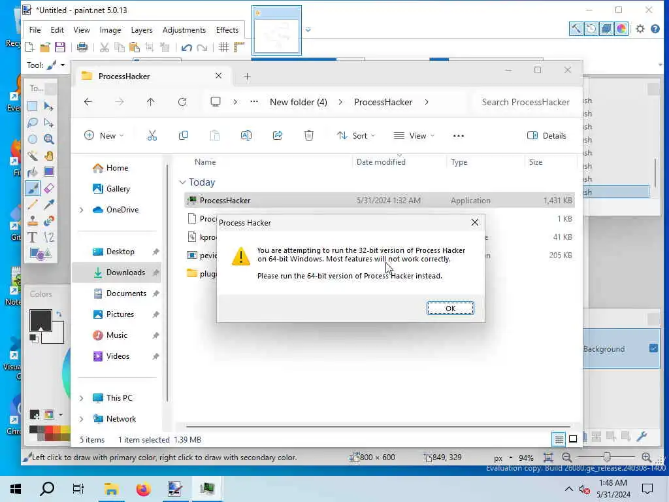Image resolution: width=669 pixels, height=502 pixels.
Task: Toggle the Colors window button
Action: 621,29
